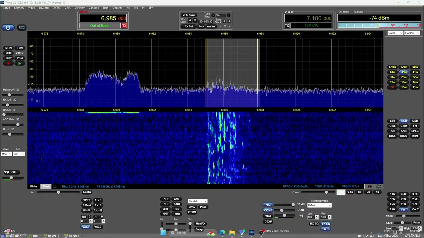Viewport: 424px width, 238px height.
Task: Click the green play button
Action: tap(20, 63)
